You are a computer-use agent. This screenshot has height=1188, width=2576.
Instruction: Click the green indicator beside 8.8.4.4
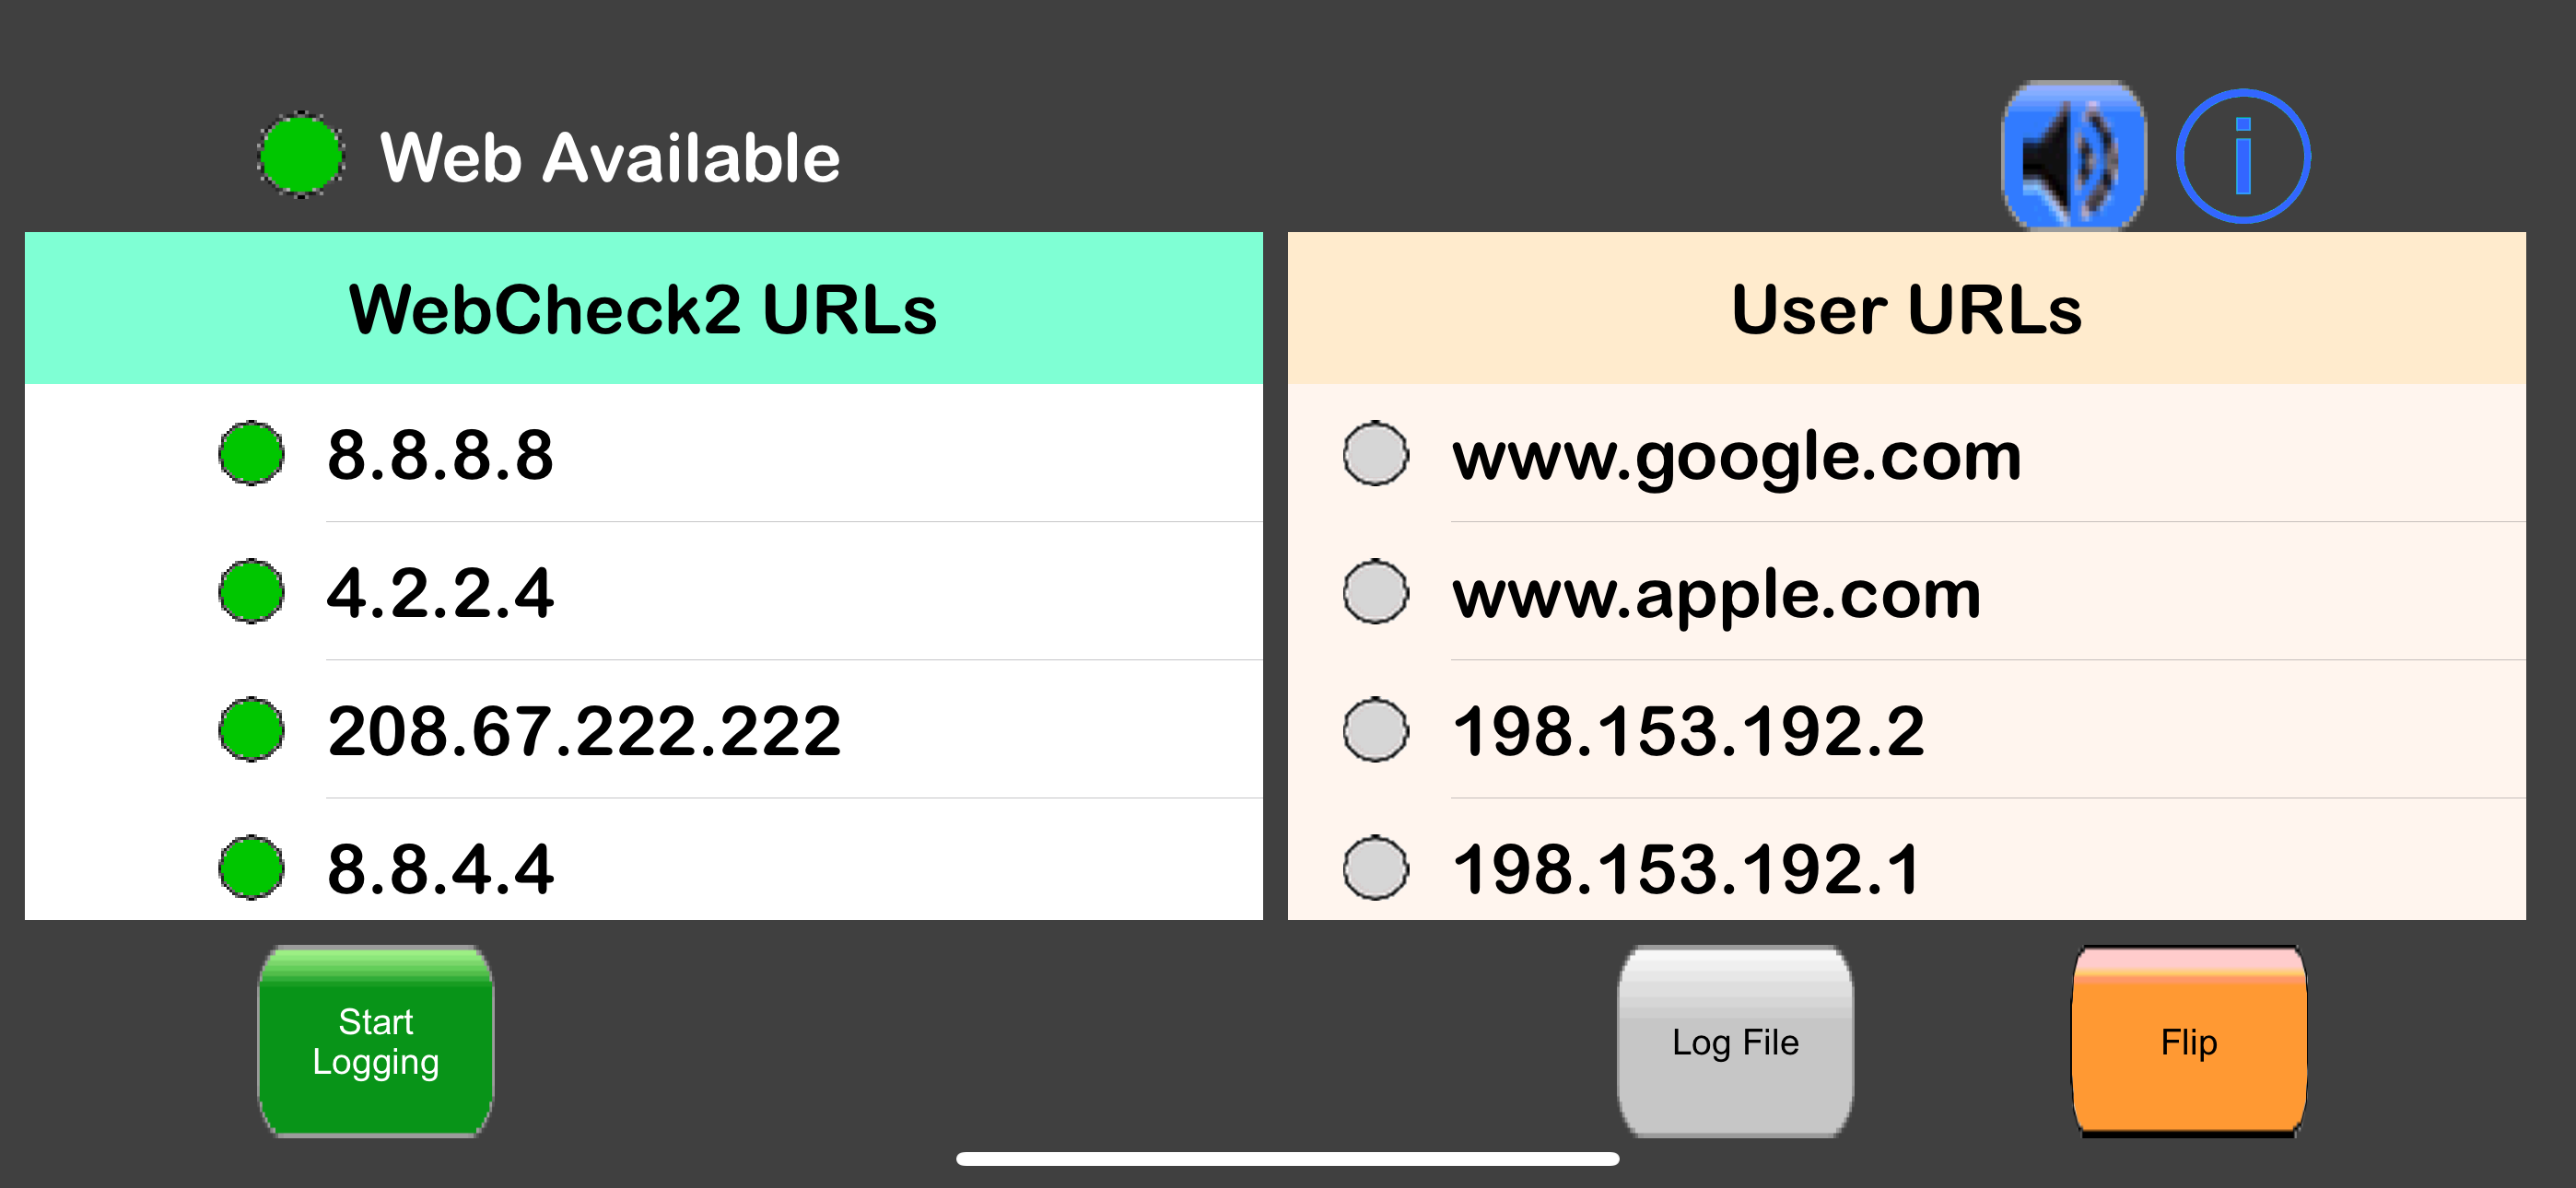point(251,867)
